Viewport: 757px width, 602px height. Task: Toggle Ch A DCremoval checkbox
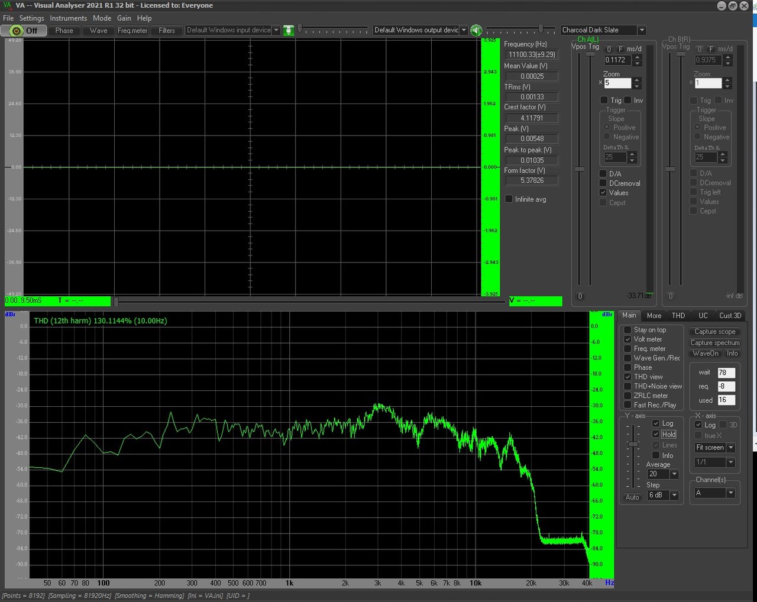click(603, 183)
